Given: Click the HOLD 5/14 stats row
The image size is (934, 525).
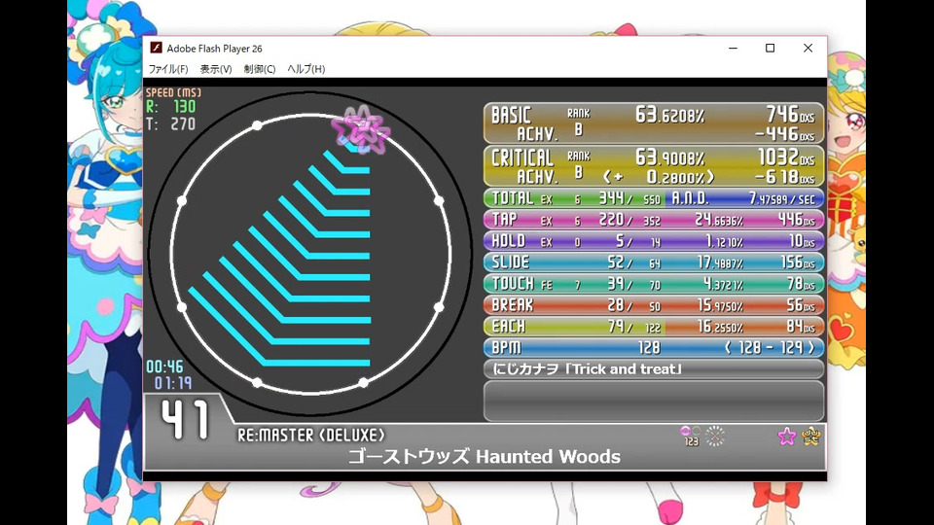Looking at the screenshot, I should pos(654,241).
